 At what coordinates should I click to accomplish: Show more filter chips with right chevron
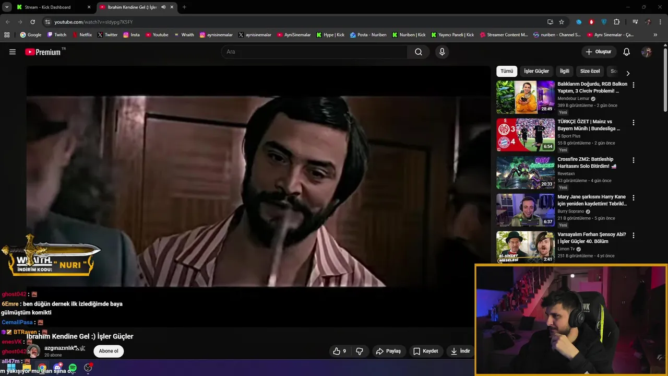[628, 74]
